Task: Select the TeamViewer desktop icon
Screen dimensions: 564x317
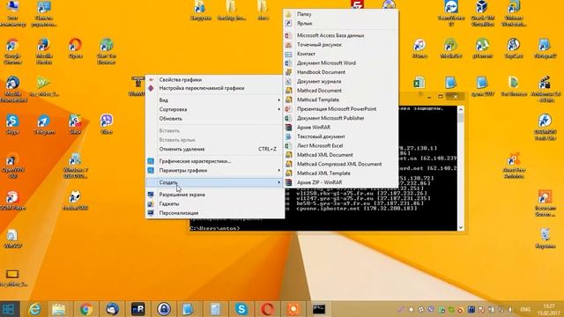Action: (x=451, y=13)
